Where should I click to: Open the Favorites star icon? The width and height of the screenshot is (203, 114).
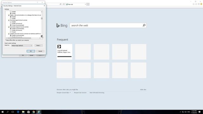point(196,4)
